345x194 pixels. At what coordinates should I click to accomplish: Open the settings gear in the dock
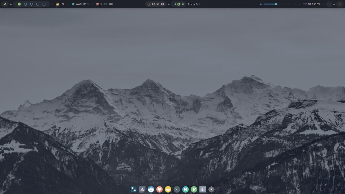click(x=211, y=189)
